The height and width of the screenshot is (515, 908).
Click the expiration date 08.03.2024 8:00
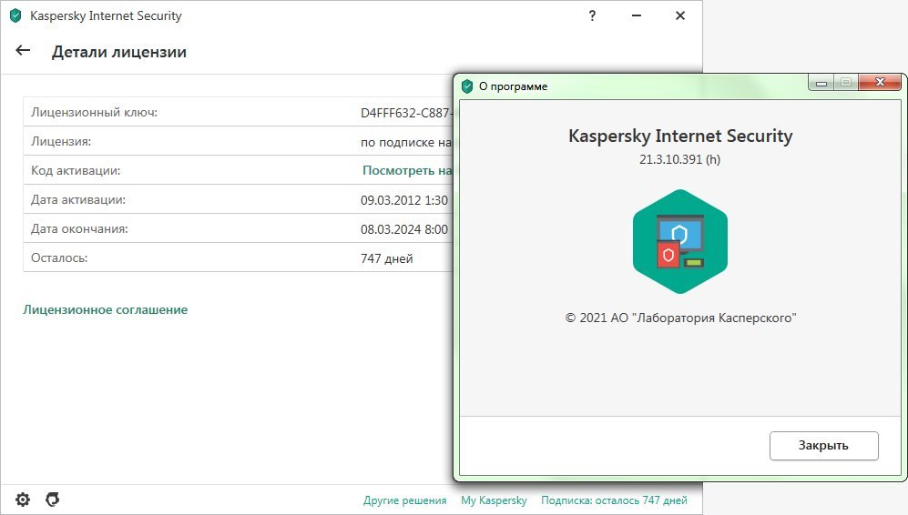tap(404, 229)
